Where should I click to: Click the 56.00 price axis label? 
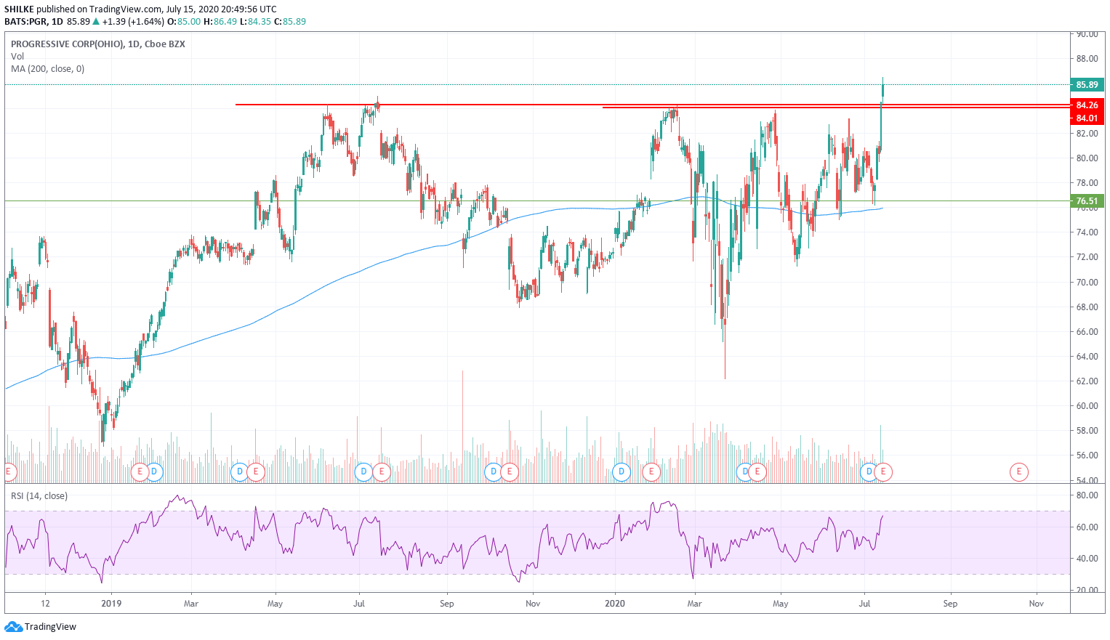[1087, 455]
